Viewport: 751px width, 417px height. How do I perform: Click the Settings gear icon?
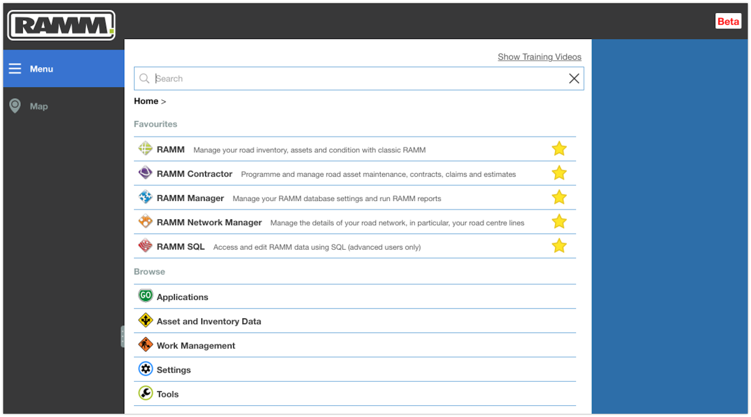pos(145,369)
